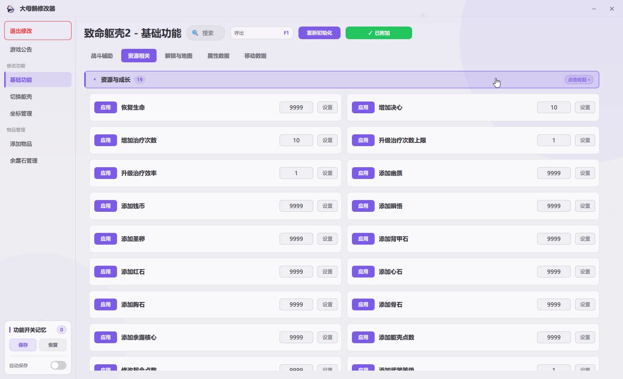Screen dimensions: 623x379
Task: Open 设置 for 添加背甲石
Action: coord(585,239)
